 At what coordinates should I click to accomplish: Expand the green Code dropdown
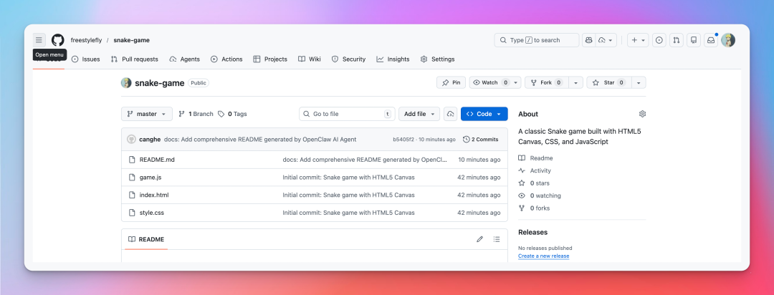(484, 114)
